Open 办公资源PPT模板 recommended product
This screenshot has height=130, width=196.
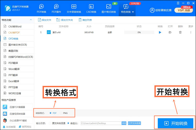pyautogui.click(x=17, y=121)
